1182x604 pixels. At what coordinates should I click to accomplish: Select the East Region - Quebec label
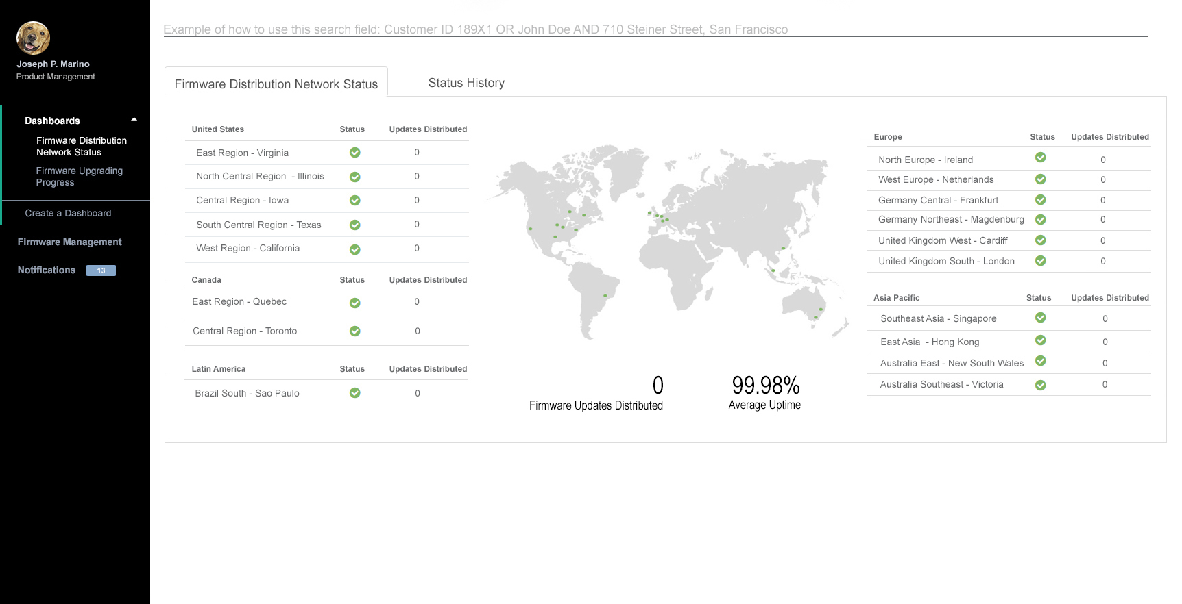coord(239,301)
